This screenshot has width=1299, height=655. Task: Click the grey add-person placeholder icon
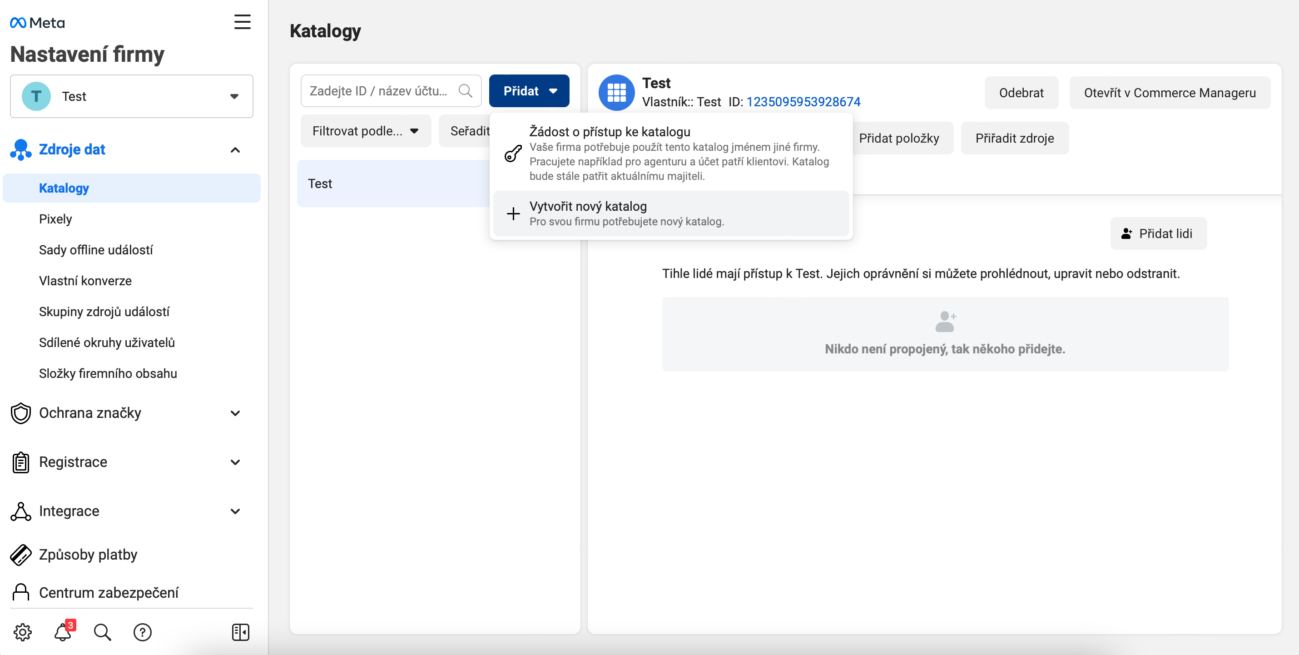pos(945,321)
